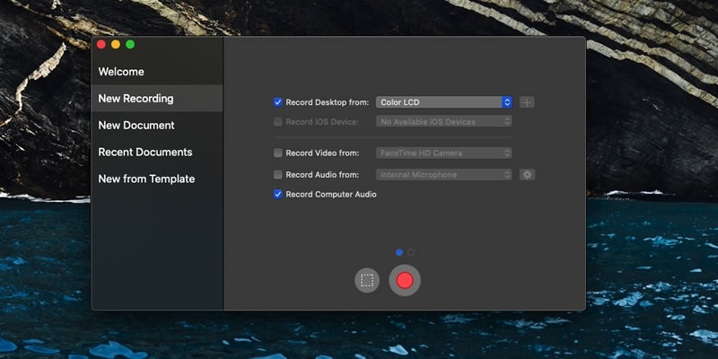Go to the second page dot indicator
The width and height of the screenshot is (718, 359).
pos(411,252)
